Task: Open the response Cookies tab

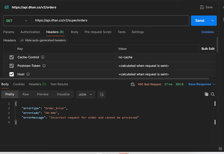Action: pos(19,84)
